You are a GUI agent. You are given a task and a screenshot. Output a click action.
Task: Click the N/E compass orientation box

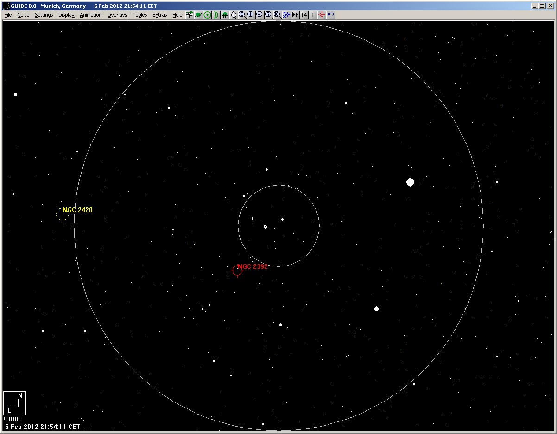(14, 403)
